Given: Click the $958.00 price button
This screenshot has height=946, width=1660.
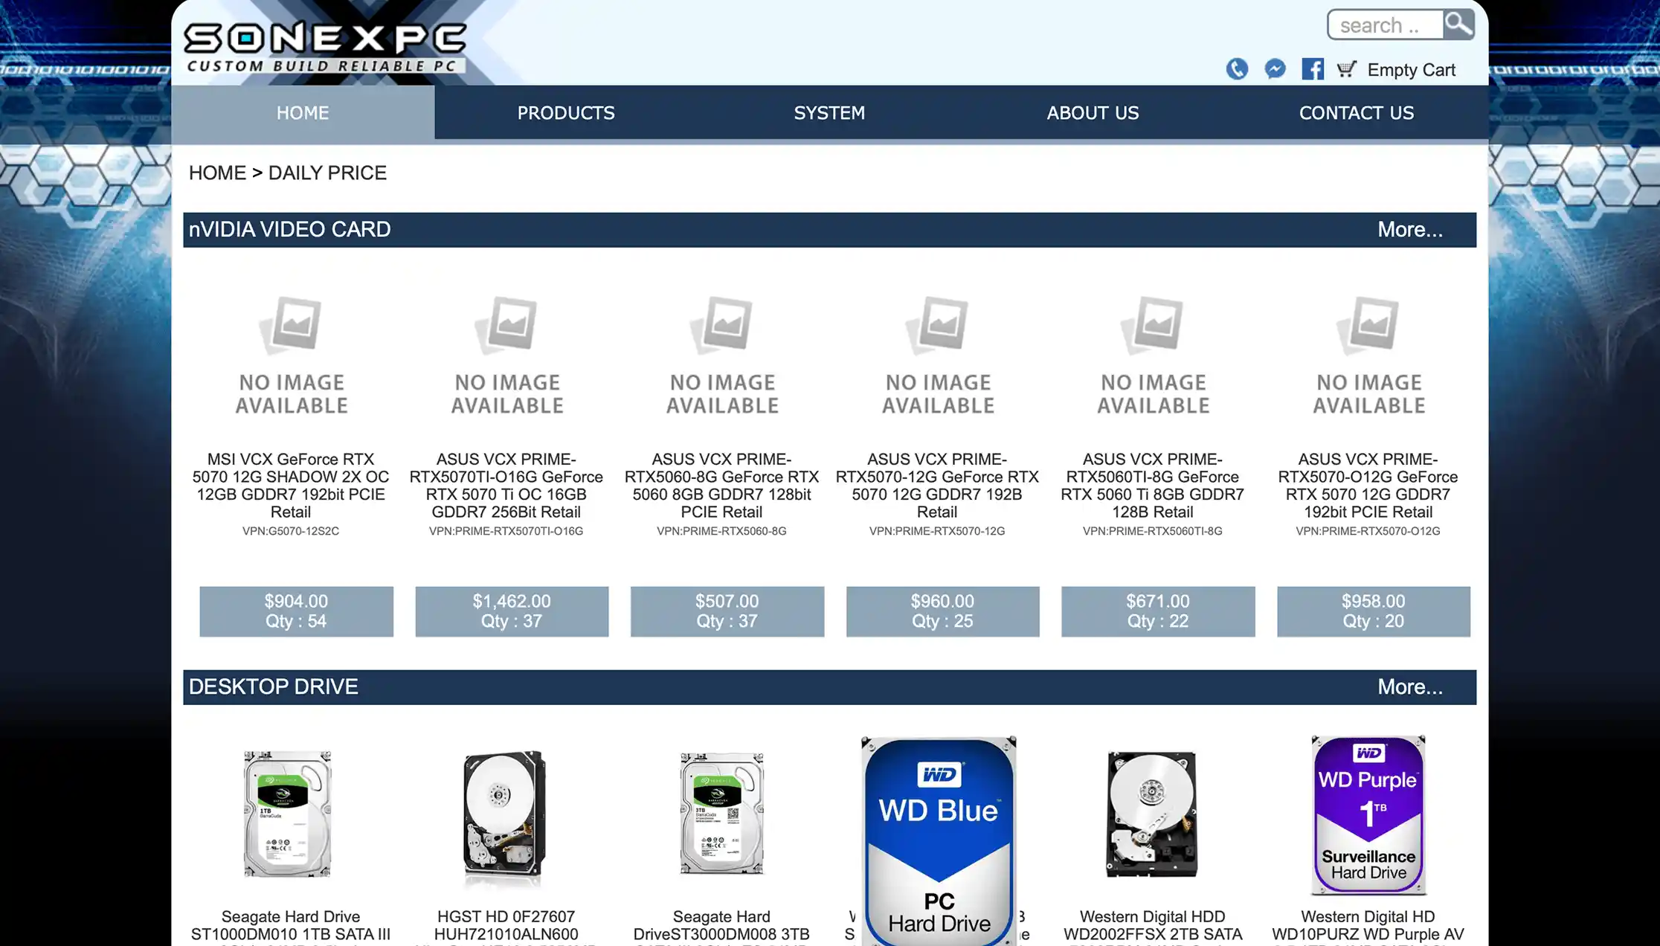Looking at the screenshot, I should point(1374,611).
